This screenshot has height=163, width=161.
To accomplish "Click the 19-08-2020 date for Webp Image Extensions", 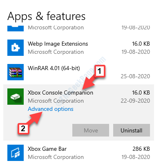I will point(136,52).
